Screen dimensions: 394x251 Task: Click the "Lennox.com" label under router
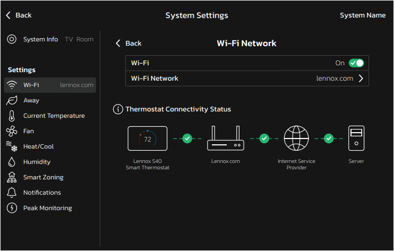click(225, 161)
